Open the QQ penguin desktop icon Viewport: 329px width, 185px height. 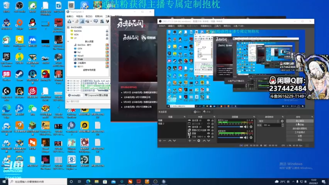click(x=32, y=24)
